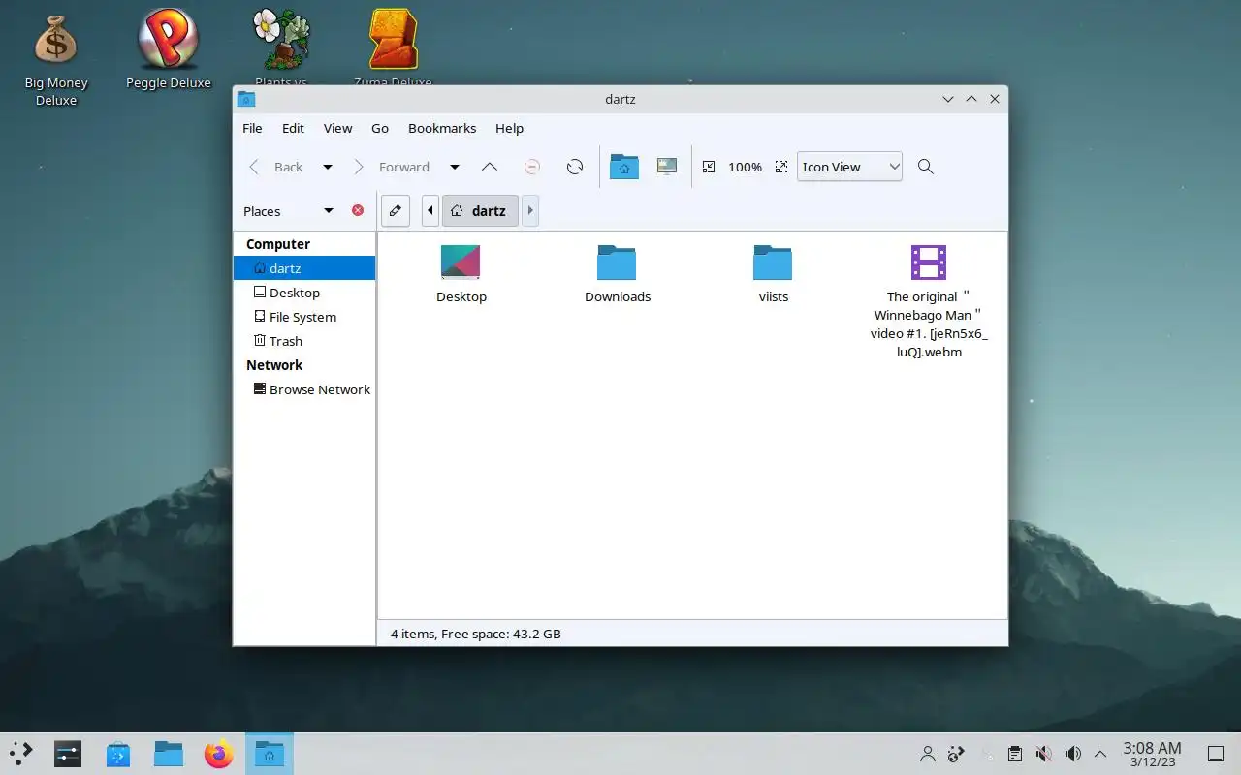The height and width of the screenshot is (775, 1241).
Task: Click the Network sidebar heading
Action: click(x=274, y=365)
